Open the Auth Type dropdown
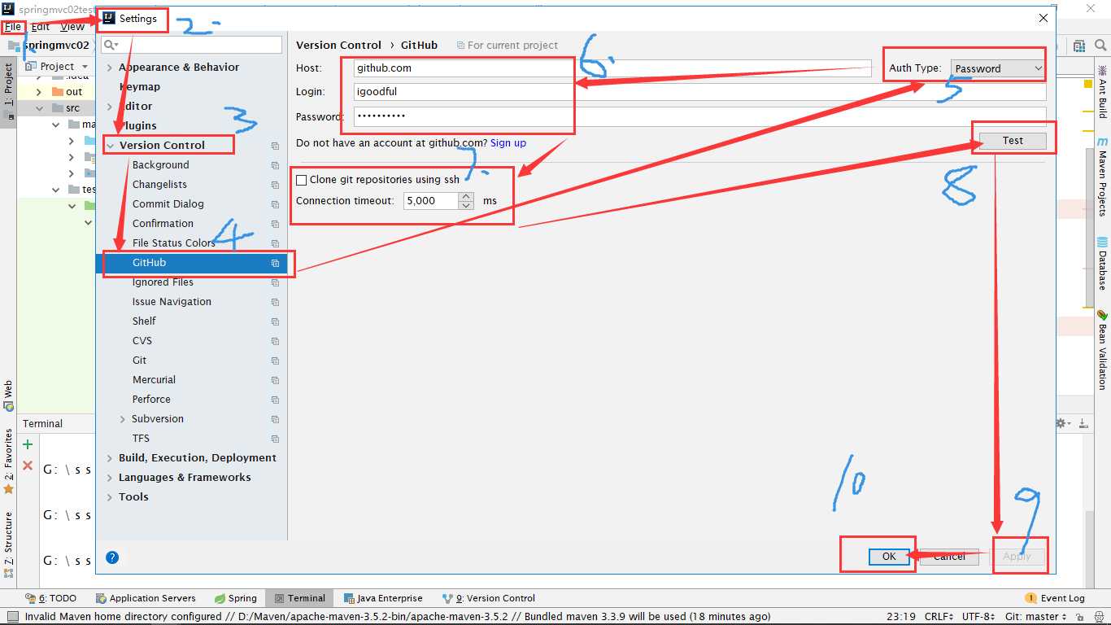This screenshot has height=625, width=1111. pyautogui.click(x=998, y=68)
